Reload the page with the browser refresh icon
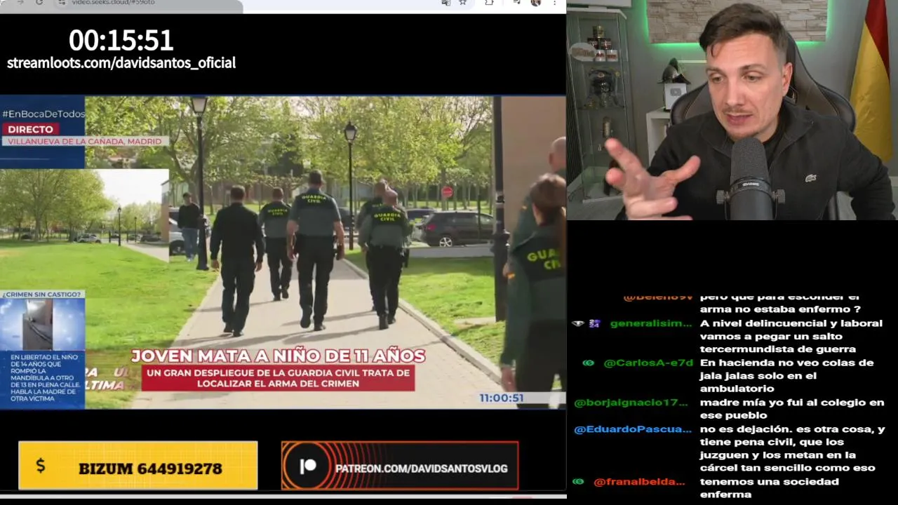Viewport: 898px width, 505px height. 39,3
